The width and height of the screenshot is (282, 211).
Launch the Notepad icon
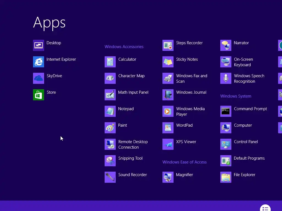[x=110, y=111]
